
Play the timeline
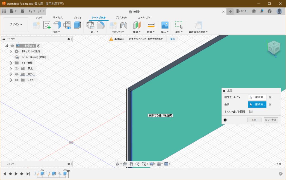click(16, 174)
